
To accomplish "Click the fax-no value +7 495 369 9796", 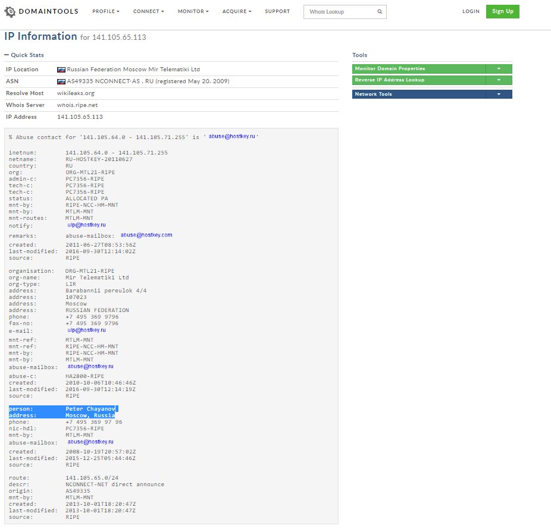I will pos(92,323).
